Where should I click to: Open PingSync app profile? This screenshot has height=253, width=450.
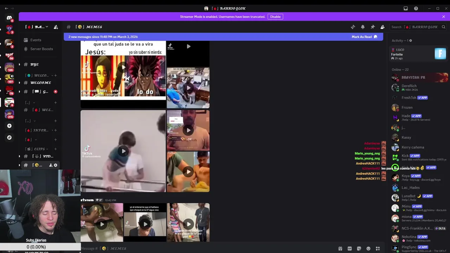pos(419,249)
